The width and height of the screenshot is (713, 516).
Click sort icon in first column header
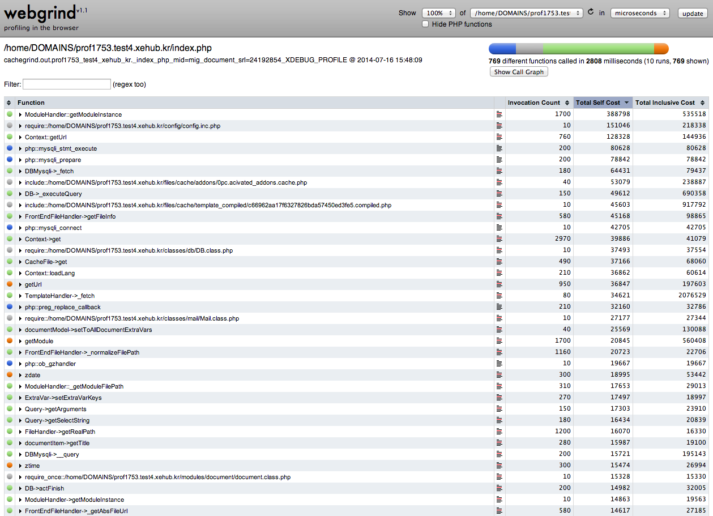(x=9, y=103)
